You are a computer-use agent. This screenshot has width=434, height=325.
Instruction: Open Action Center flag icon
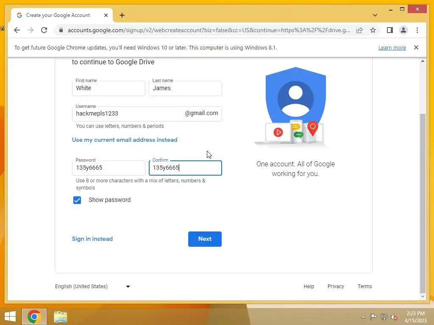(373, 317)
